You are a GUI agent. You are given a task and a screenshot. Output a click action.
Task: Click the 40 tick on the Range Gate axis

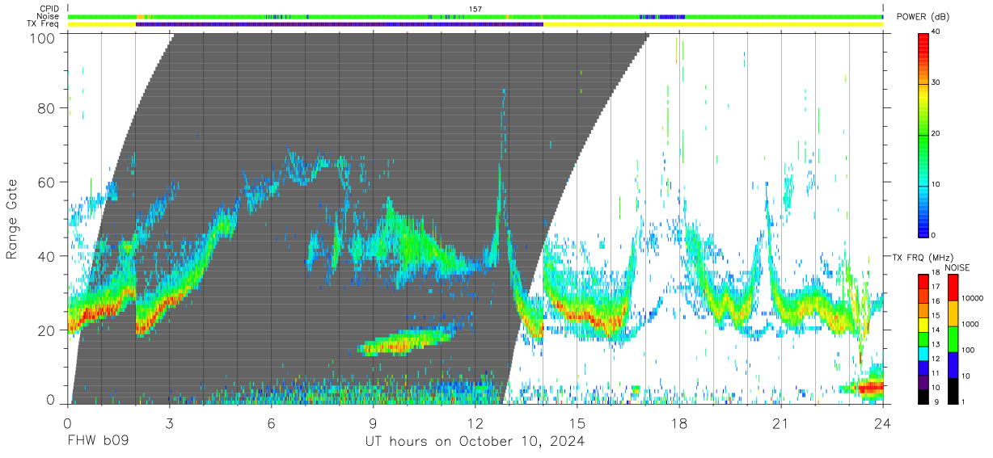tap(47, 257)
